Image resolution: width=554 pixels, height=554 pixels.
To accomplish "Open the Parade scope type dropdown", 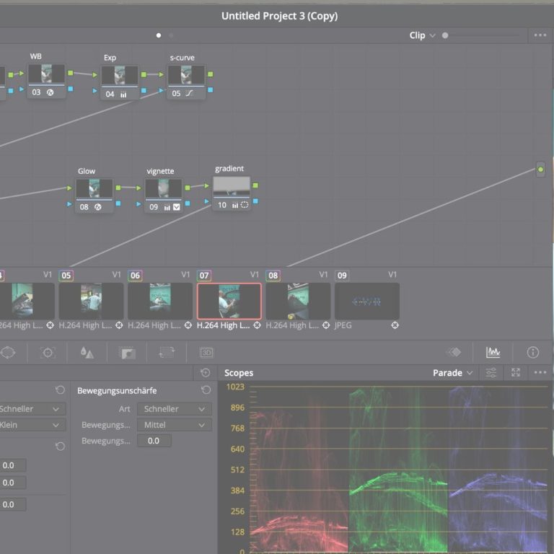I will pos(453,373).
